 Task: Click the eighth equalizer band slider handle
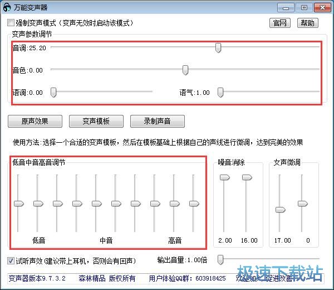pos(155,204)
